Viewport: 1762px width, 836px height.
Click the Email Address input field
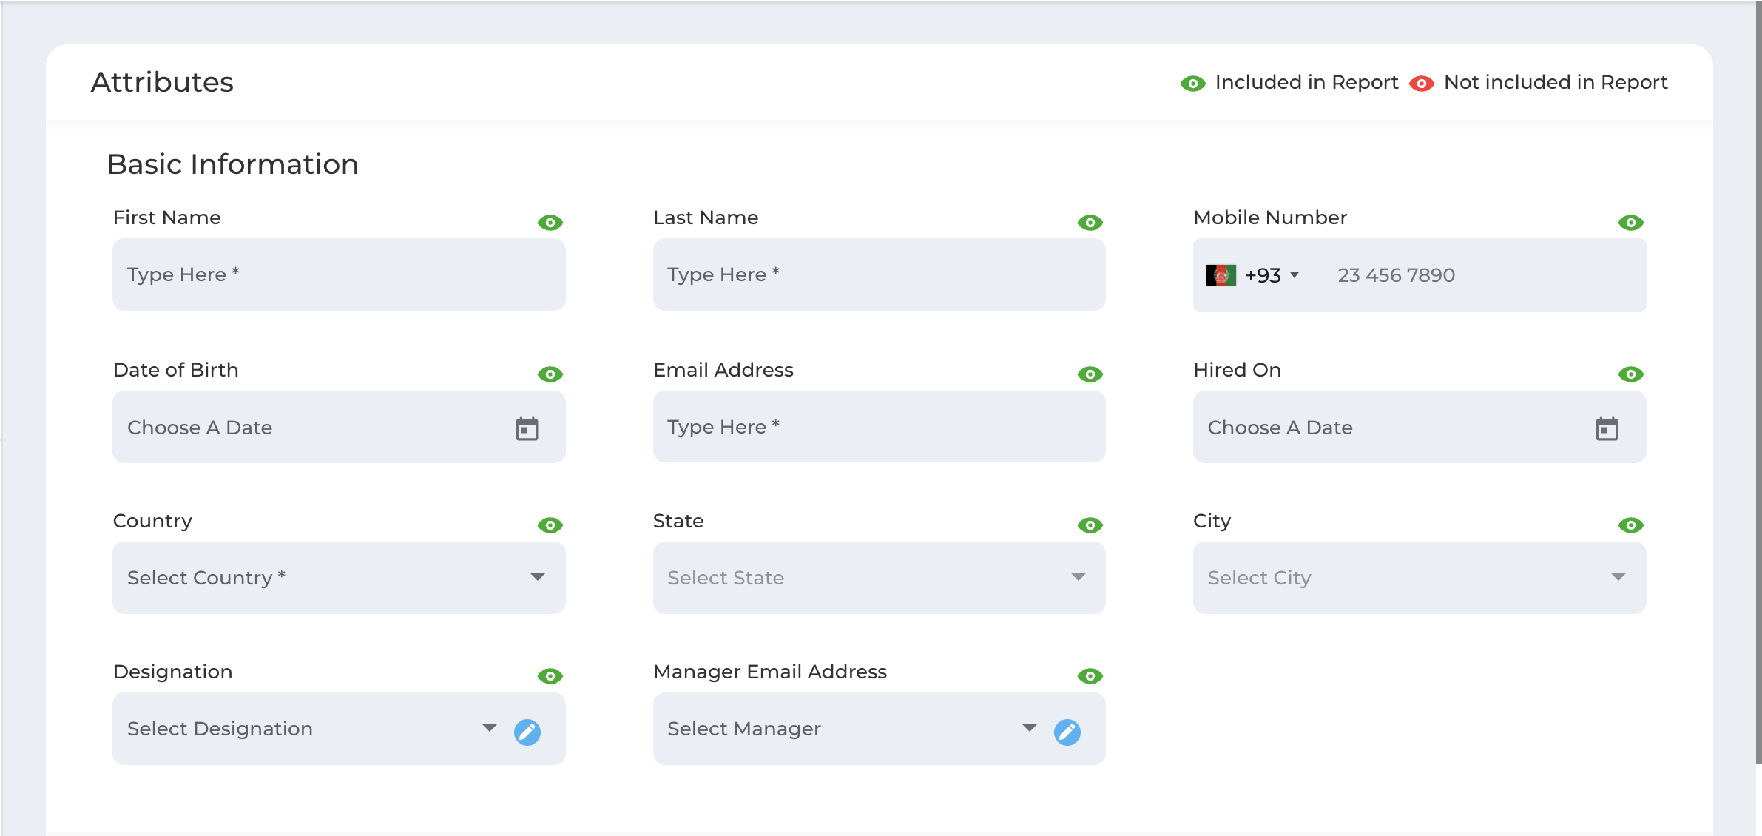pyautogui.click(x=879, y=427)
